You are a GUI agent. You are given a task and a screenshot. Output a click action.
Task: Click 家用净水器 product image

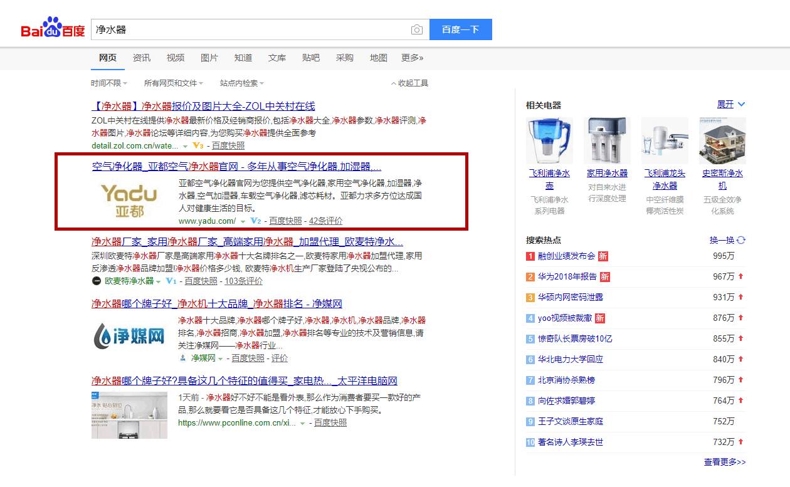click(x=607, y=141)
